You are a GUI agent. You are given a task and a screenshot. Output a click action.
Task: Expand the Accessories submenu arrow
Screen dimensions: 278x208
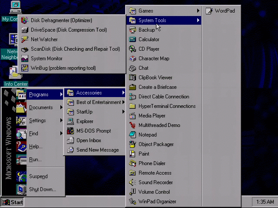click(123, 93)
